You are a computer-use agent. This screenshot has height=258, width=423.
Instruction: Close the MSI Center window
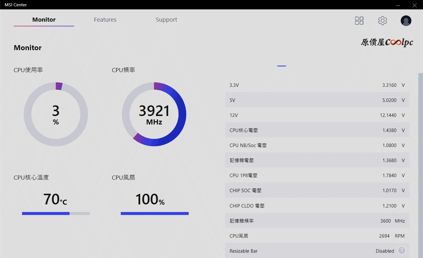pos(415,5)
